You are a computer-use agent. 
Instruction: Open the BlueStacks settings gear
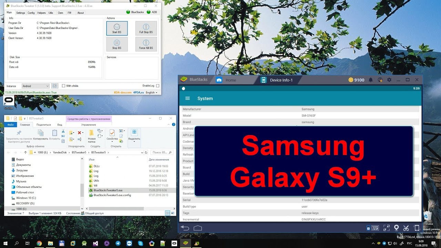click(x=389, y=80)
